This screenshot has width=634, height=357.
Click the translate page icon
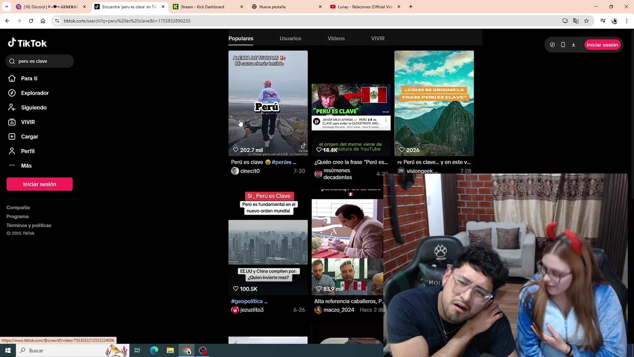[576, 21]
